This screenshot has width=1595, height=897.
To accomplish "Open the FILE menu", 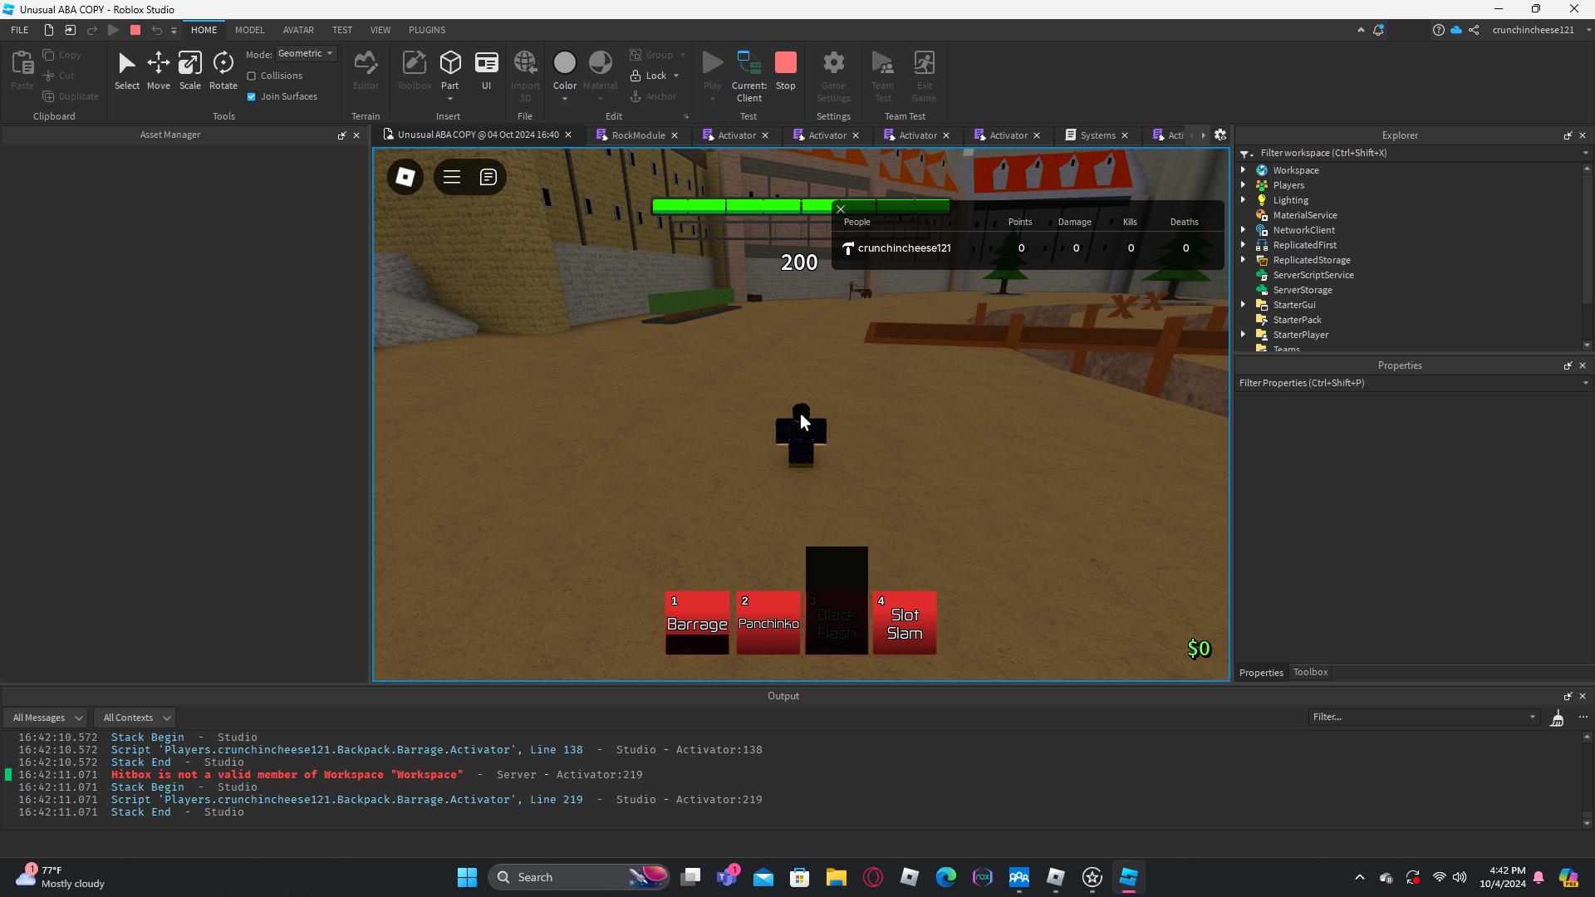I will (x=20, y=30).
